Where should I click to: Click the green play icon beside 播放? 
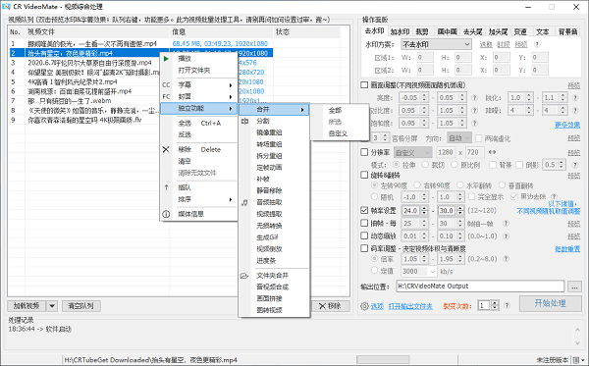(166, 59)
